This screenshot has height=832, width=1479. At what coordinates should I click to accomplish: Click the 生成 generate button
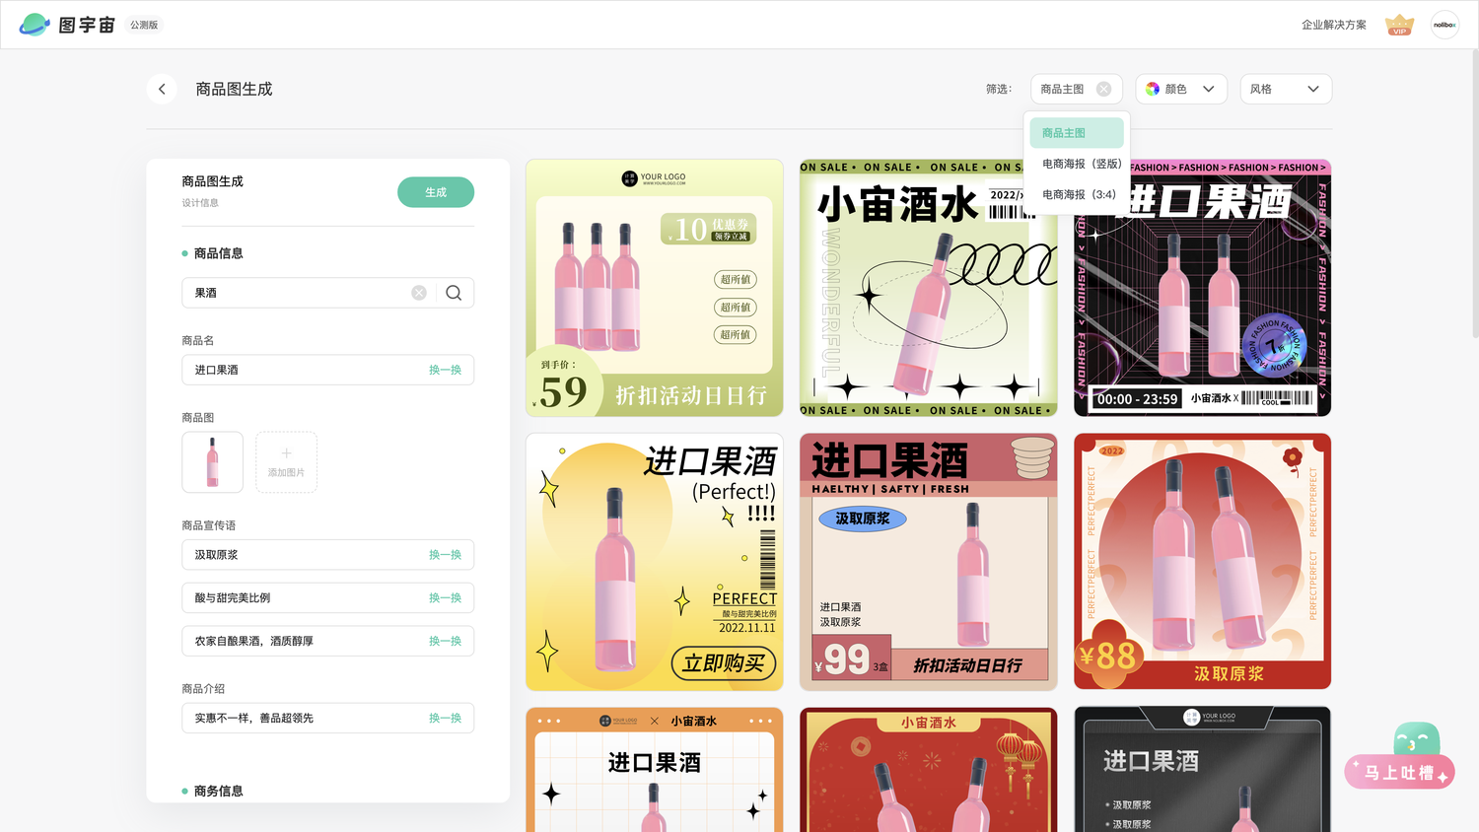click(x=436, y=192)
